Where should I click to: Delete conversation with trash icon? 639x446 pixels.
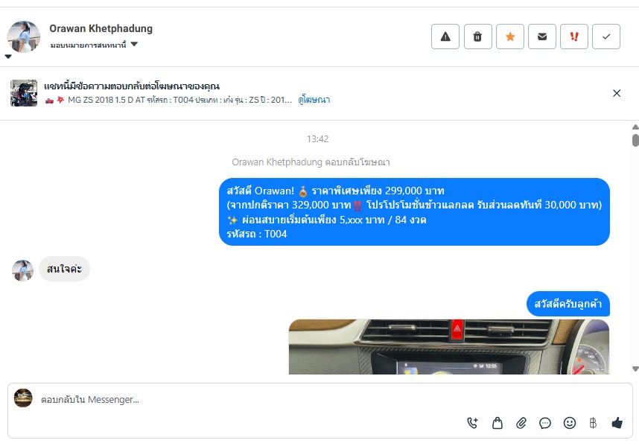click(477, 36)
